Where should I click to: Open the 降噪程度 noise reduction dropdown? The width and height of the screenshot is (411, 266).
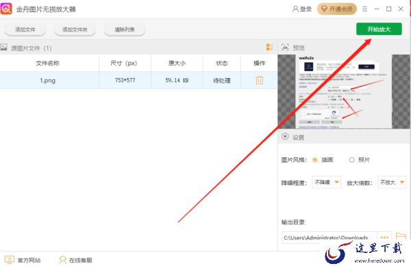[326, 183]
